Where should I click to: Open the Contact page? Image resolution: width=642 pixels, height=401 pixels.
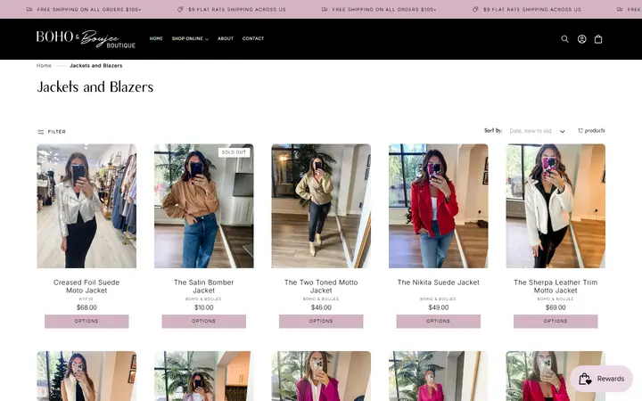click(x=253, y=38)
